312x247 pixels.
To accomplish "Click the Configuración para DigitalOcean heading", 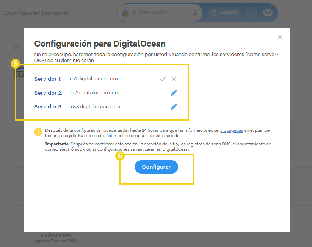I will (x=100, y=44).
